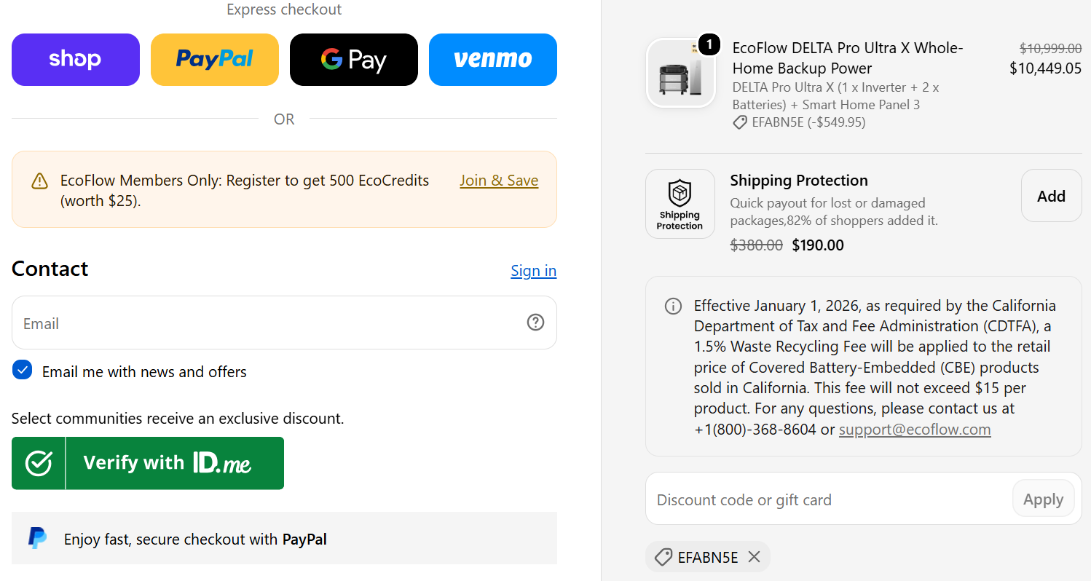Image resolution: width=1091 pixels, height=581 pixels.
Task: Click the text 'Select communities receive an exclusive discount.'
Action: tap(178, 419)
